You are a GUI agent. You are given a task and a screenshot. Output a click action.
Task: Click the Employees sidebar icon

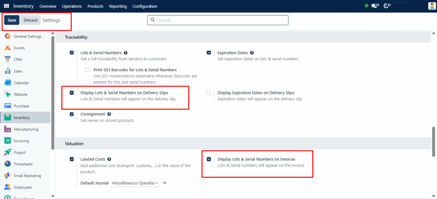point(8,187)
